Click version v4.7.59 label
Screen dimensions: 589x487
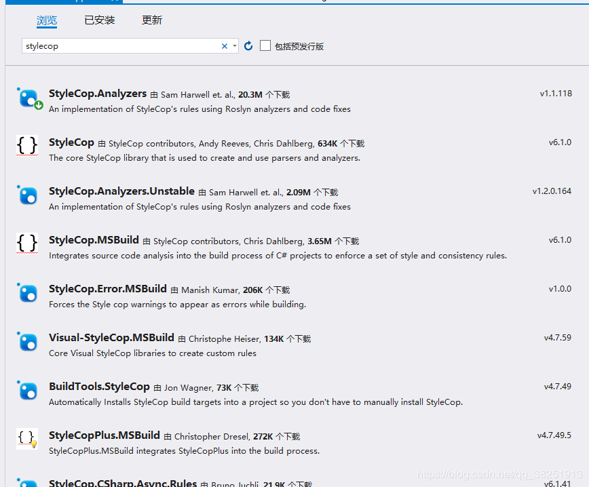(x=558, y=338)
